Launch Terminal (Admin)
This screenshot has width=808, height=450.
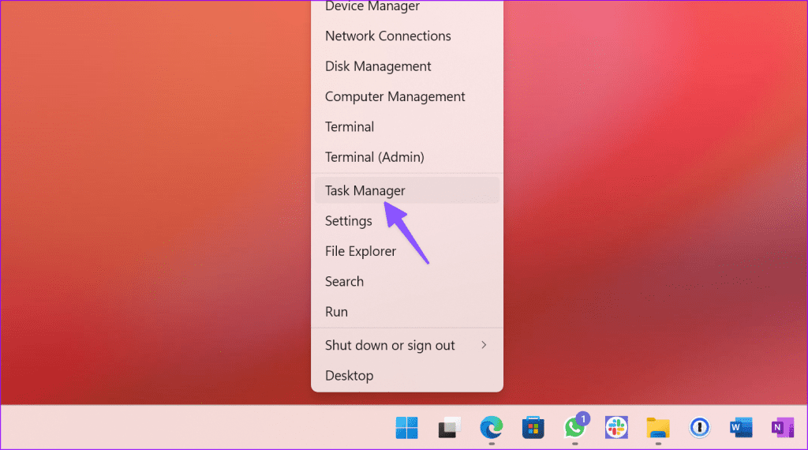pos(406,157)
